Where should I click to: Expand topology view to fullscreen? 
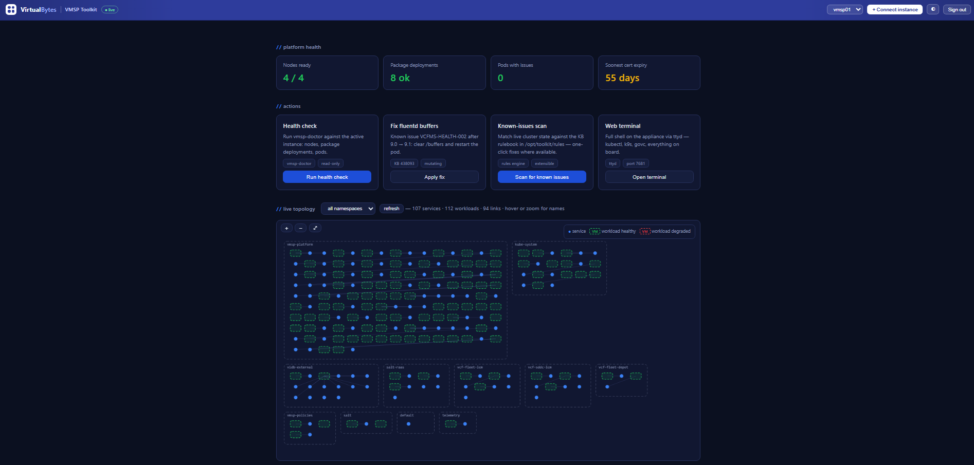(x=315, y=228)
